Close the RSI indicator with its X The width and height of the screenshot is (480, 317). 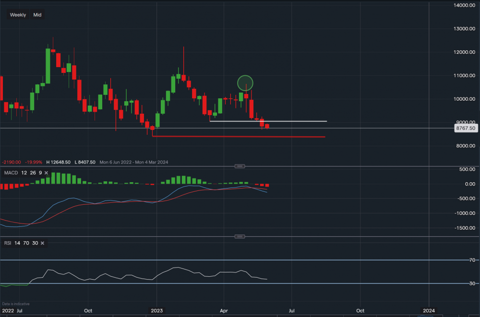pyautogui.click(x=42, y=243)
